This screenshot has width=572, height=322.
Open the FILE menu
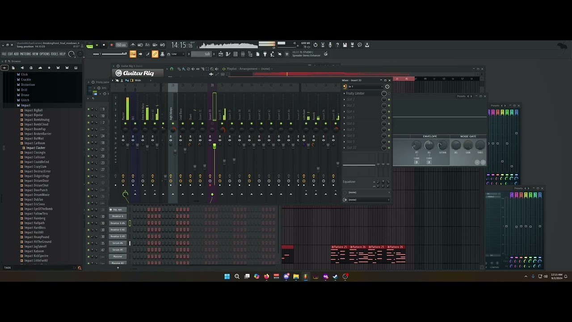tap(4, 54)
